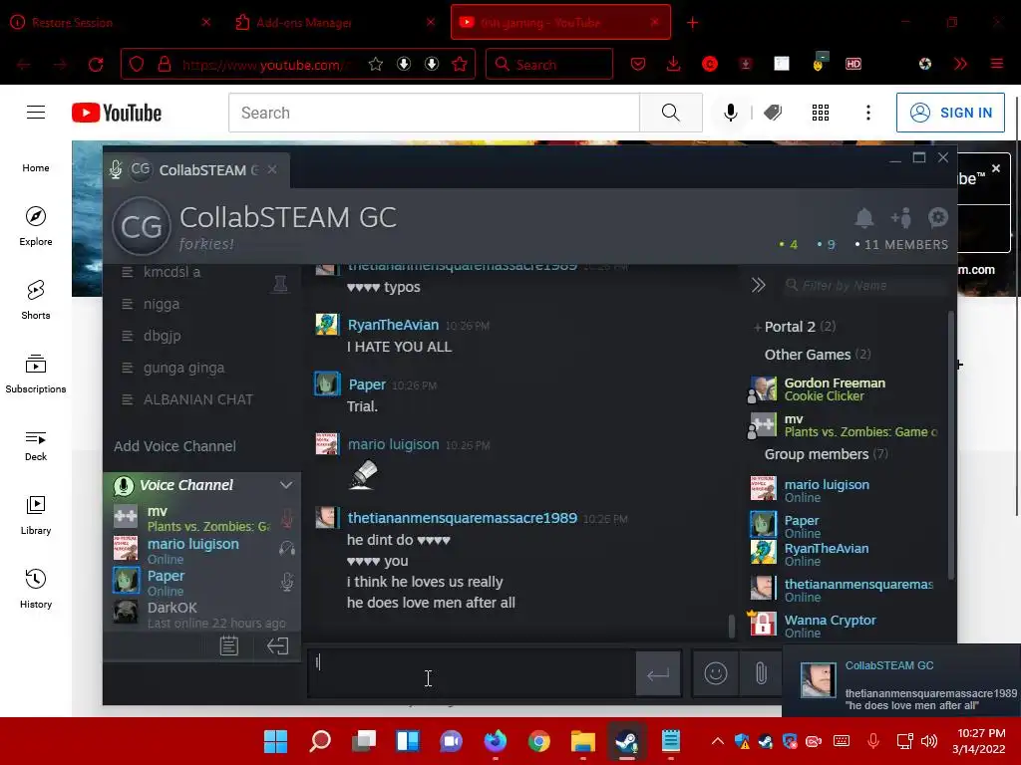1021x765 pixels.
Task: Open the dbgjp text channel
Action: (x=163, y=336)
